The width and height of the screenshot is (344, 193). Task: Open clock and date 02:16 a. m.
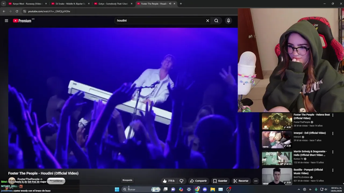point(336,190)
